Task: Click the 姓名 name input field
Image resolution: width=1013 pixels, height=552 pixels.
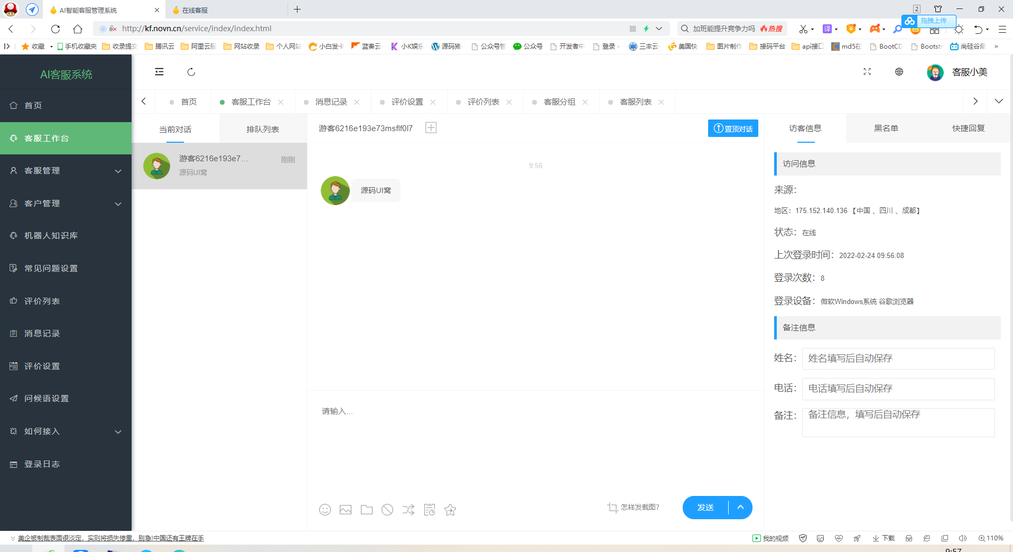Action: (898, 358)
